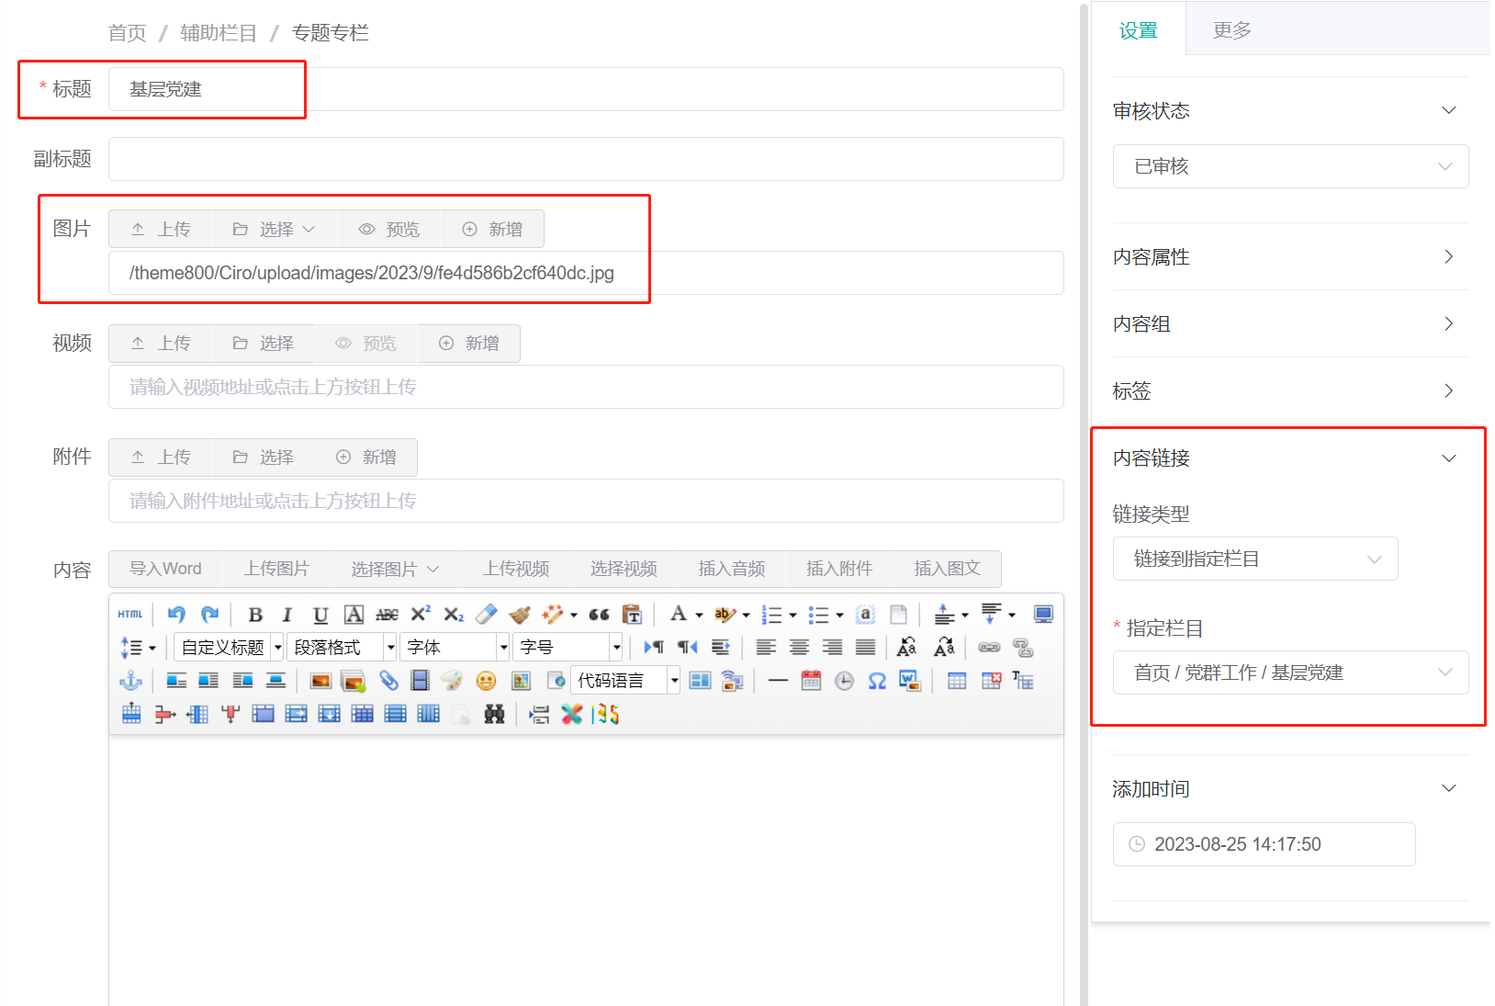
Task: Open the 审核状态 status dropdown showing 已审核
Action: click(1289, 166)
